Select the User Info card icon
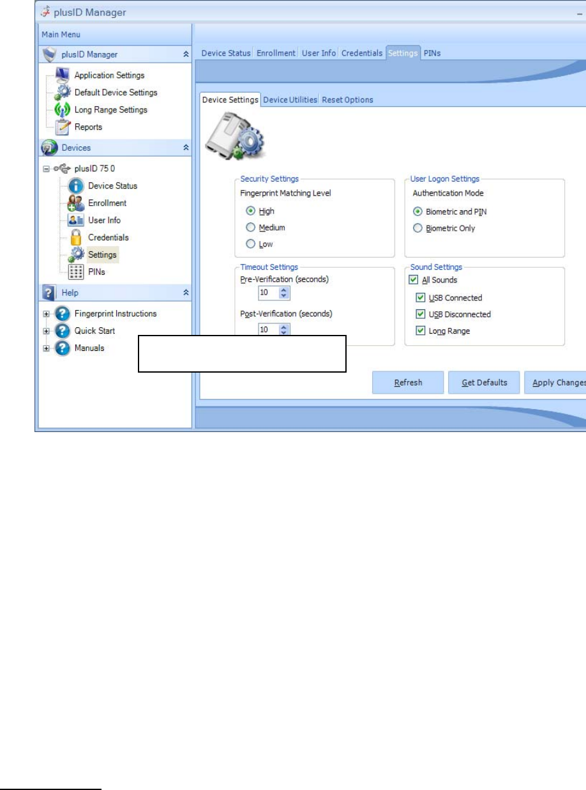This screenshot has height=790, width=586. tap(76, 221)
